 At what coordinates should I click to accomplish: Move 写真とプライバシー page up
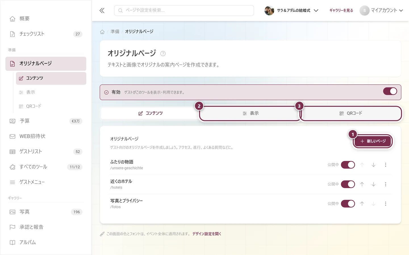coord(362,204)
